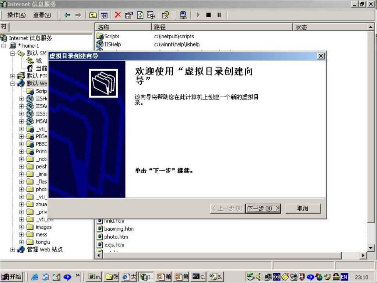Click the volume speaker tray icon
Viewport: 377px width, 283px height.
(x=259, y=277)
